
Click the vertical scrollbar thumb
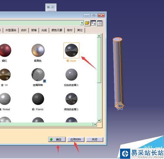99,60
